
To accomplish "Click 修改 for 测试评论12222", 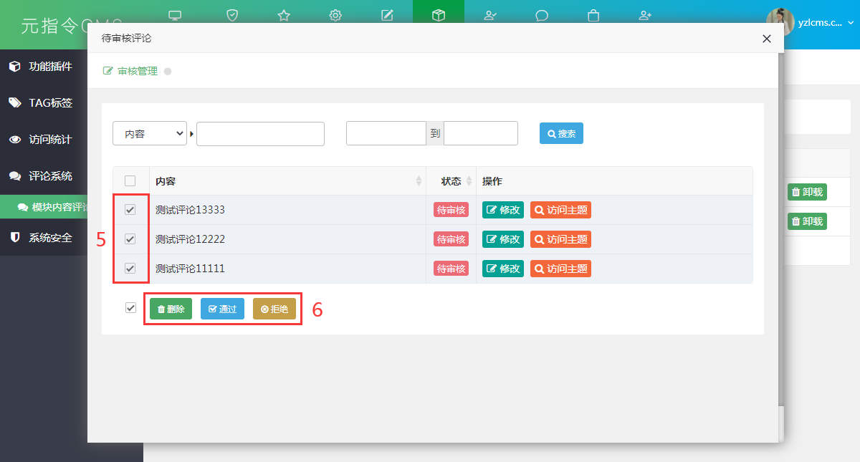I will click(x=503, y=239).
